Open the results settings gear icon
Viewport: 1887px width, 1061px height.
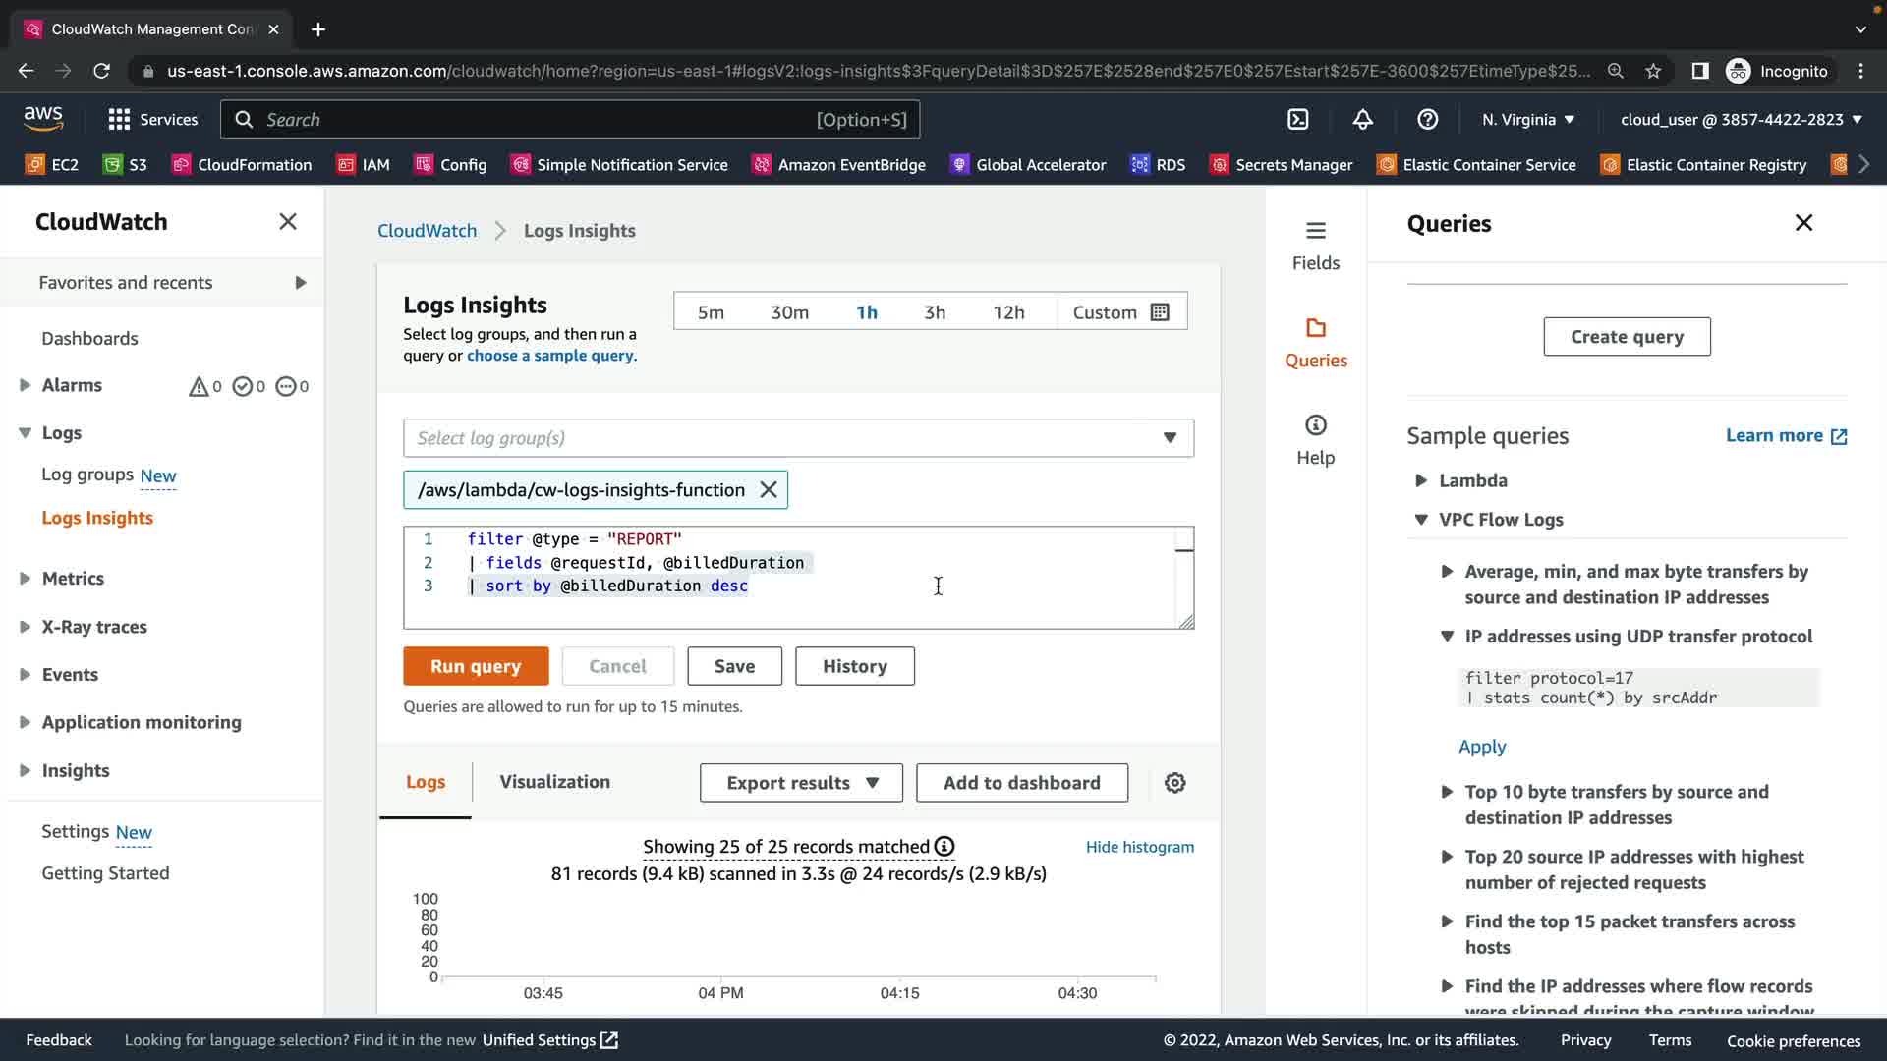click(1174, 783)
